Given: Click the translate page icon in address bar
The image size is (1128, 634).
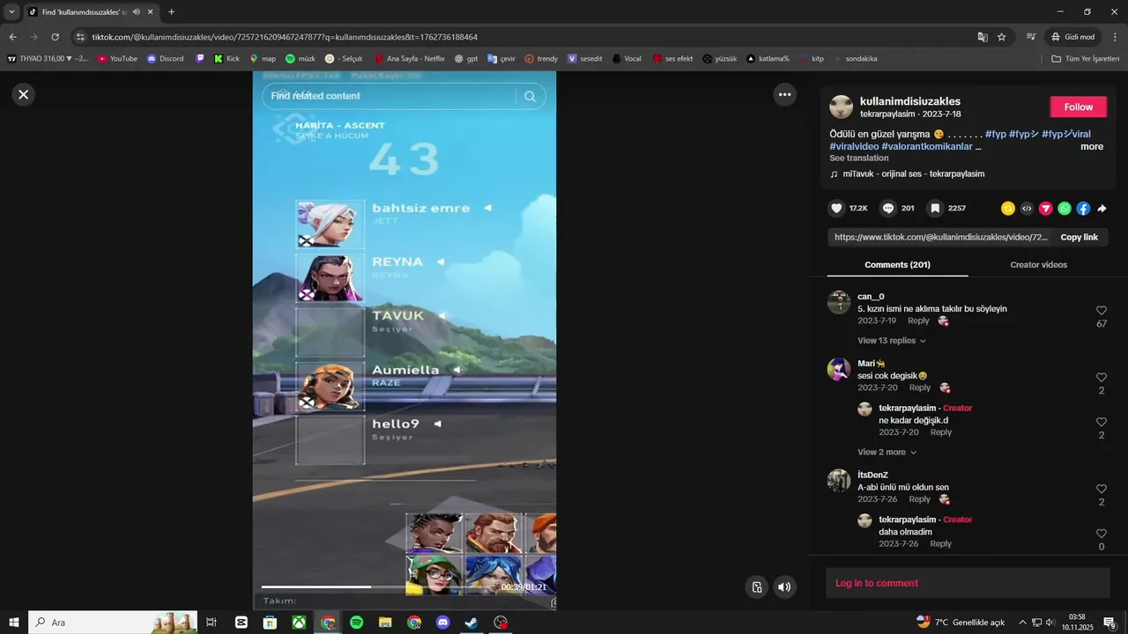Looking at the screenshot, I should (983, 37).
